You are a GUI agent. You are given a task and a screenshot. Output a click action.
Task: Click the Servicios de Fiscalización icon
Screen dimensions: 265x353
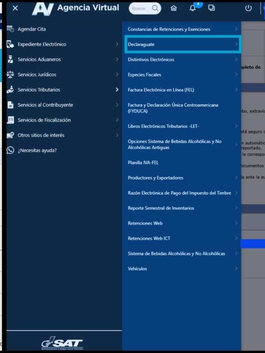click(10, 120)
